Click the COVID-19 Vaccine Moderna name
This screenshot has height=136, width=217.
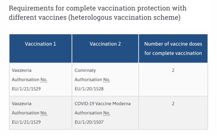click(x=103, y=104)
